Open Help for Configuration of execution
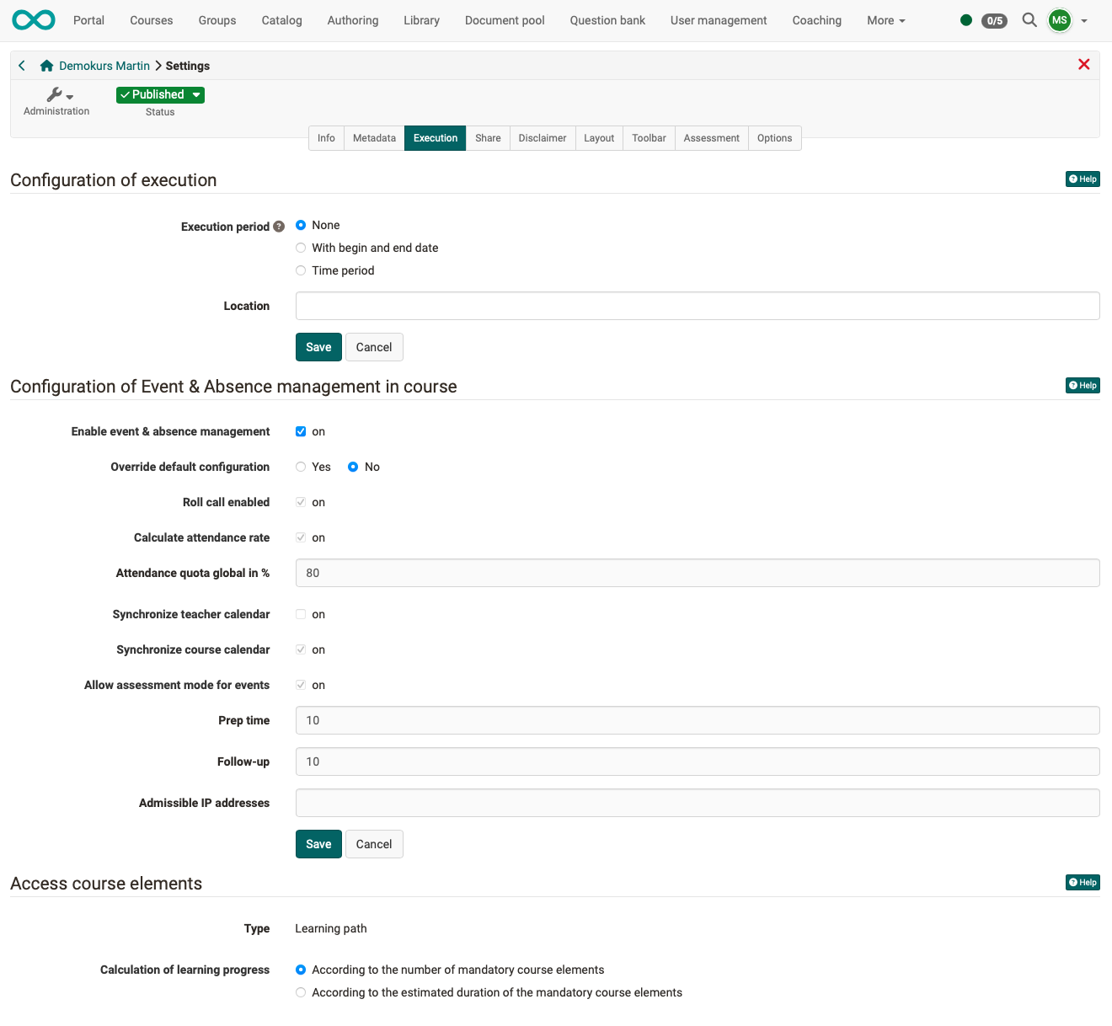The width and height of the screenshot is (1112, 1026). point(1083,179)
